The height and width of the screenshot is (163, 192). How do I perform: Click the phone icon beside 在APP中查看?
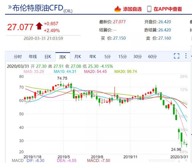(149, 9)
